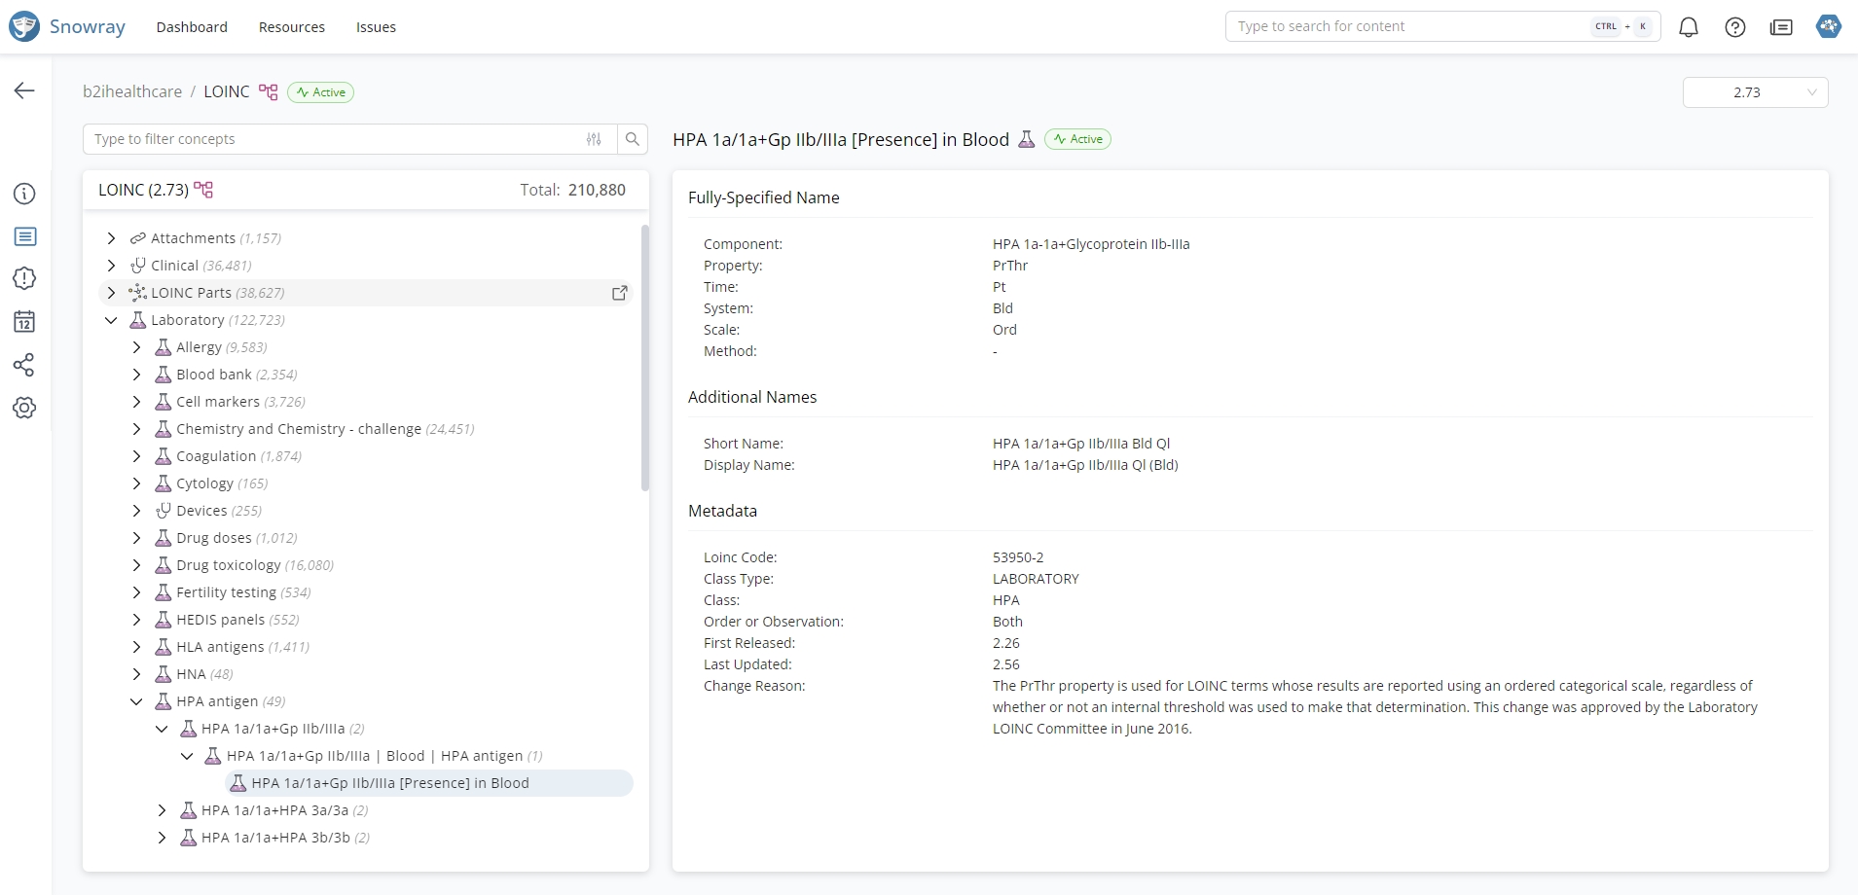
Task: Open the notifications bell
Action: pos(1689,27)
